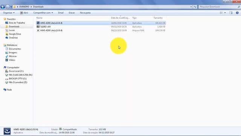Screen dimensions: 241x136
Task: Click the RAR archive file icon
Action: 38,30
